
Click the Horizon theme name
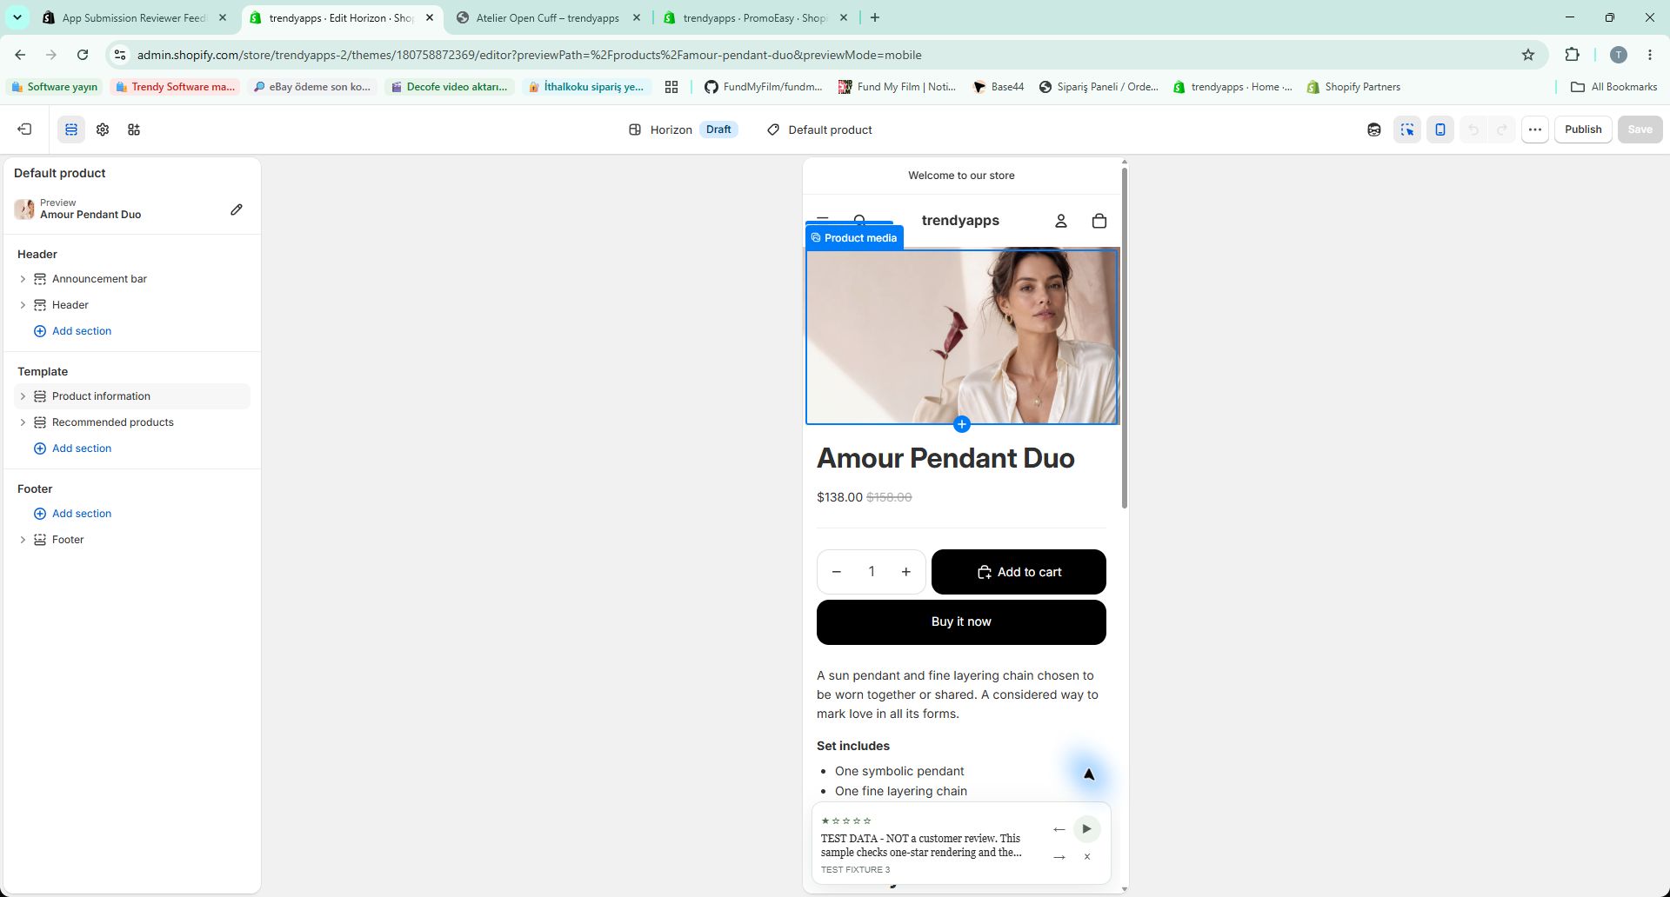tap(671, 130)
